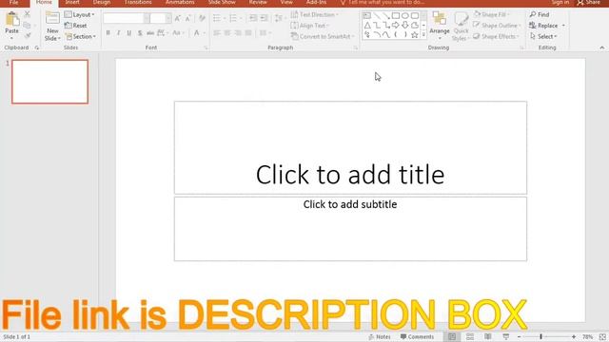This screenshot has width=609, height=342.
Task: Click the Sign in link
Action: tap(560, 3)
